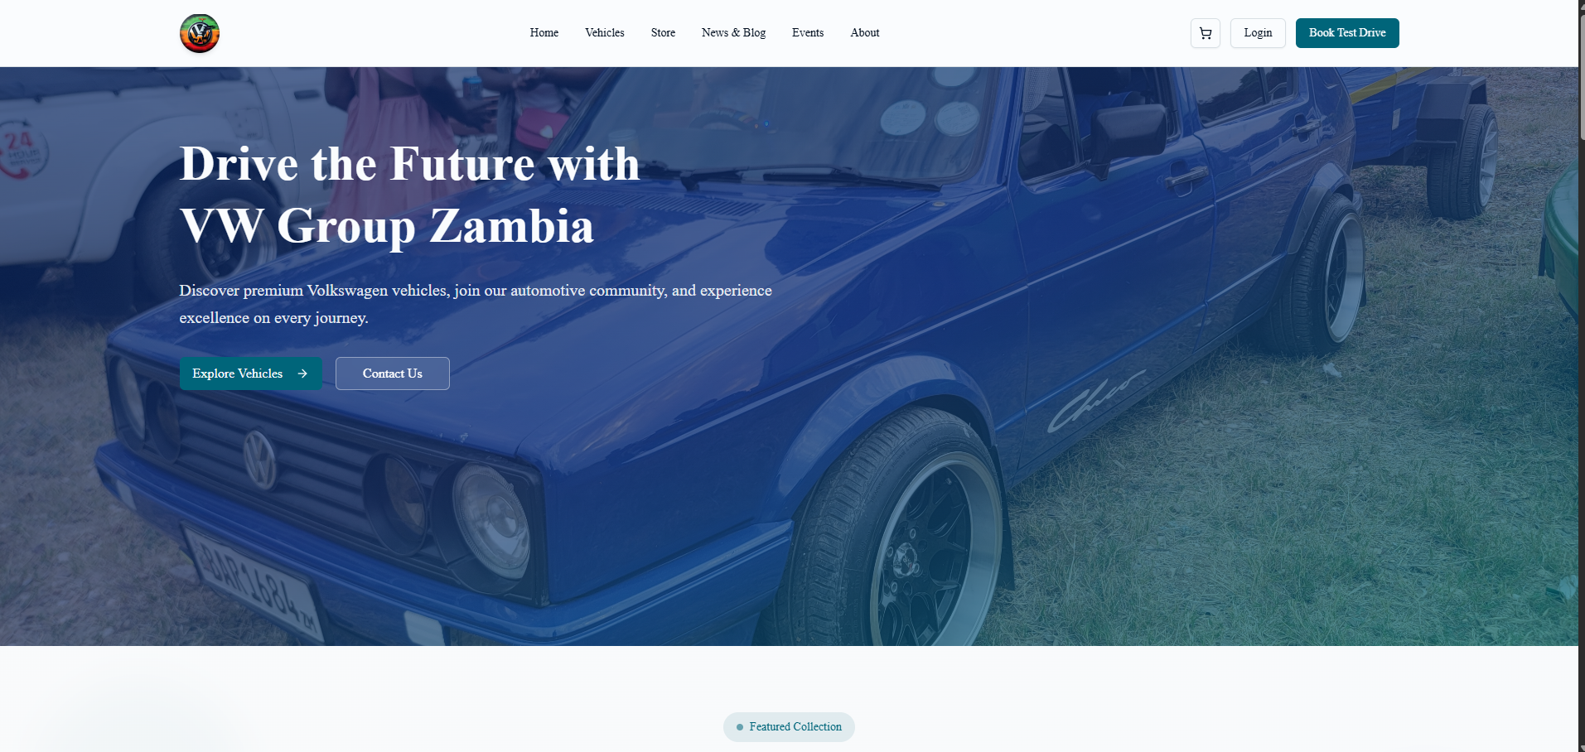Click the page's vertical scrollbar
This screenshot has height=752, width=1585.
(x=1582, y=376)
